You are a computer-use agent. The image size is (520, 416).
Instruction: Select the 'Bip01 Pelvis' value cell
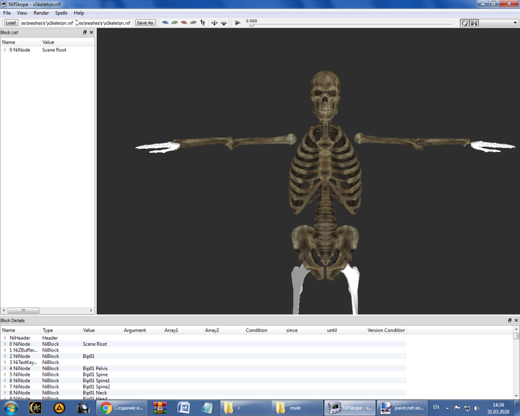pos(95,368)
